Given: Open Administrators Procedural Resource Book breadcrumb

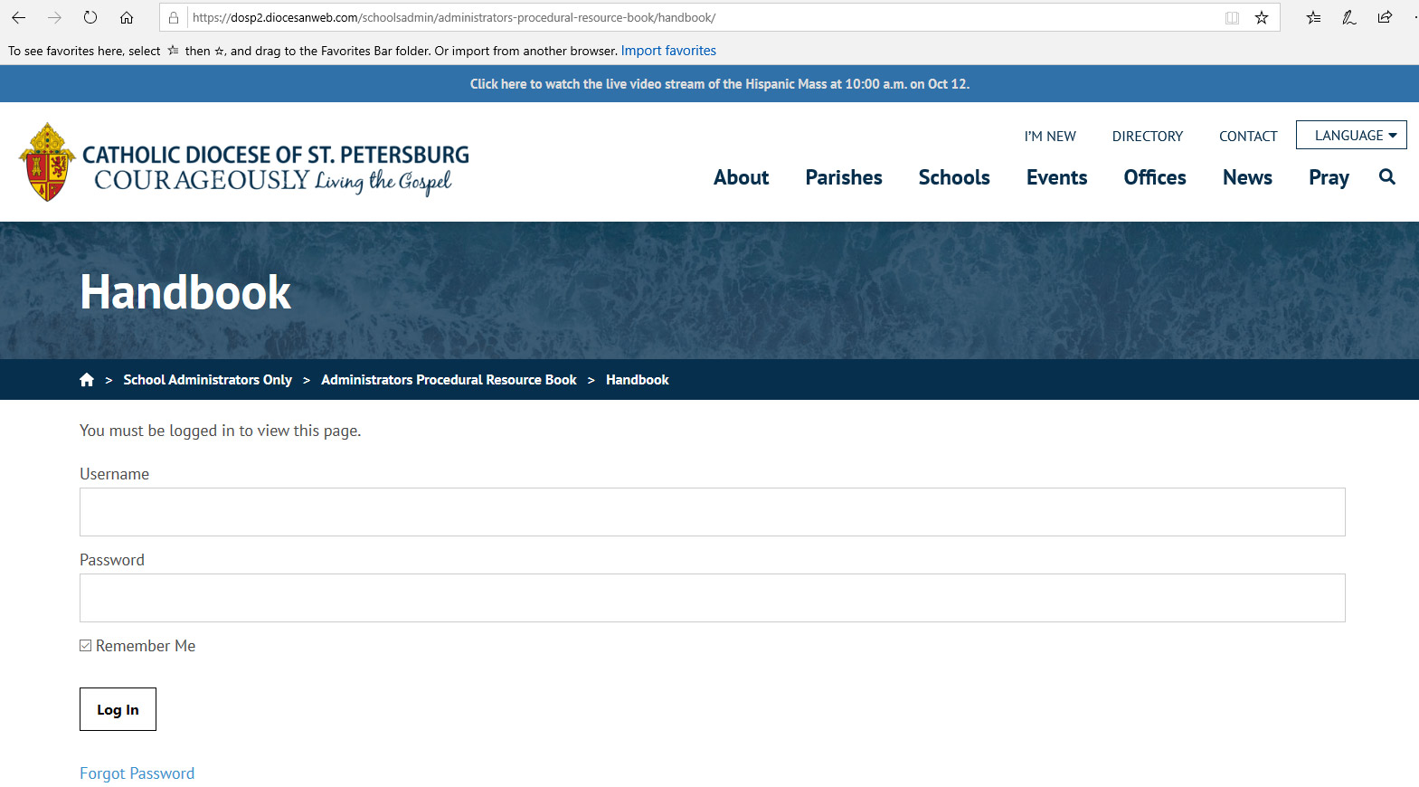Looking at the screenshot, I should [x=449, y=380].
